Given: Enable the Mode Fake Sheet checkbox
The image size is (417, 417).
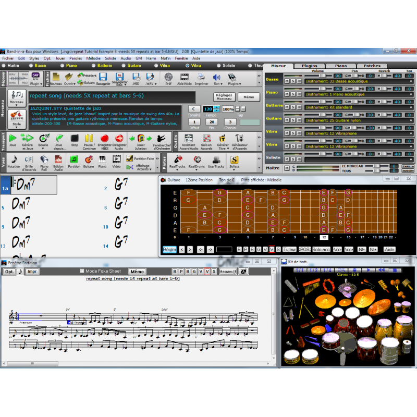Looking at the screenshot, I should pos(82,271).
